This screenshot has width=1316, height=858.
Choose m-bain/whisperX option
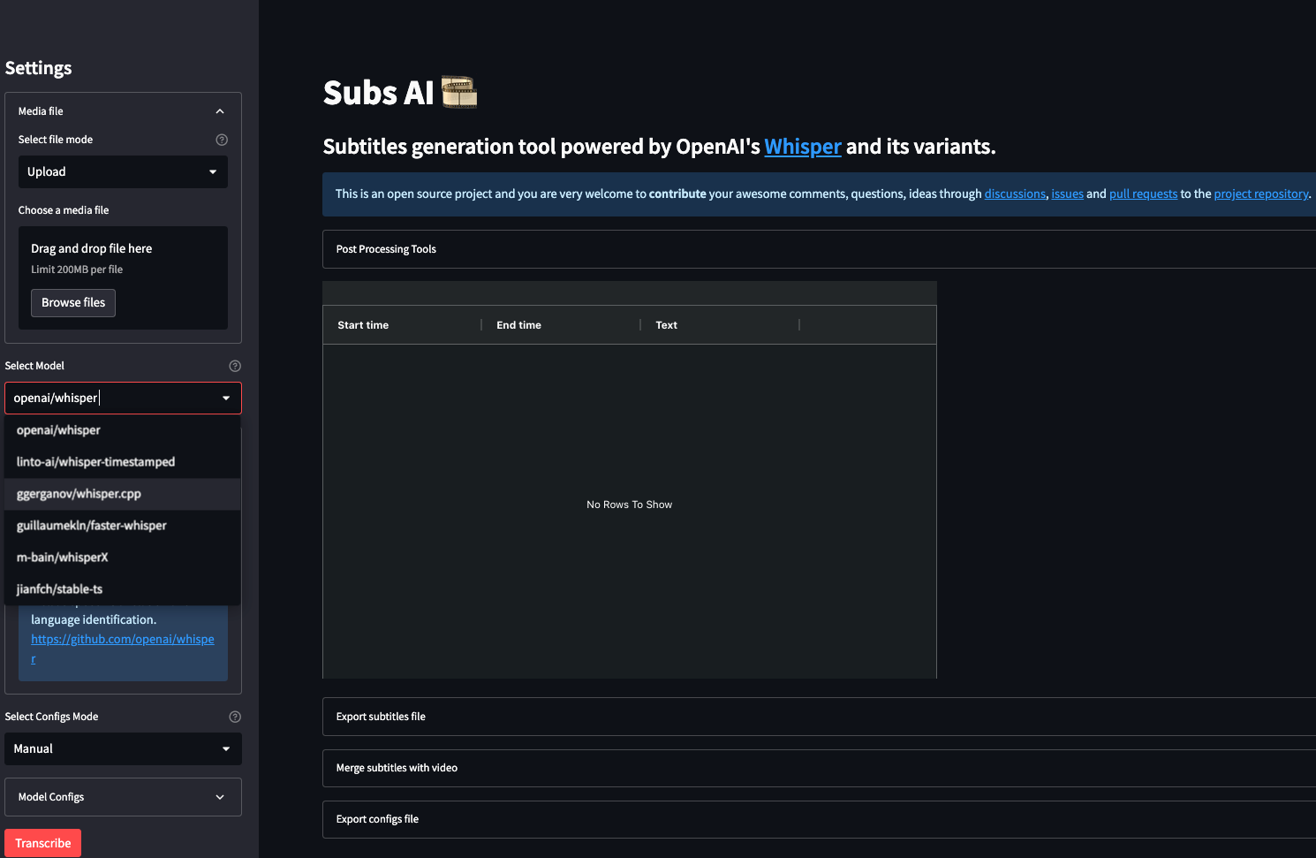(123, 558)
